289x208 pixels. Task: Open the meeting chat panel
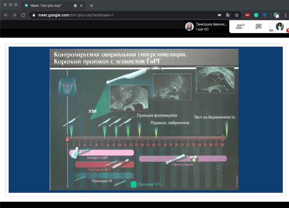click(x=258, y=26)
